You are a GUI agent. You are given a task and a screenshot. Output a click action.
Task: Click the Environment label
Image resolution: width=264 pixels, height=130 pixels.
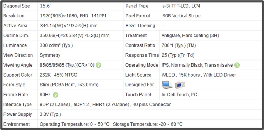tap(16, 124)
